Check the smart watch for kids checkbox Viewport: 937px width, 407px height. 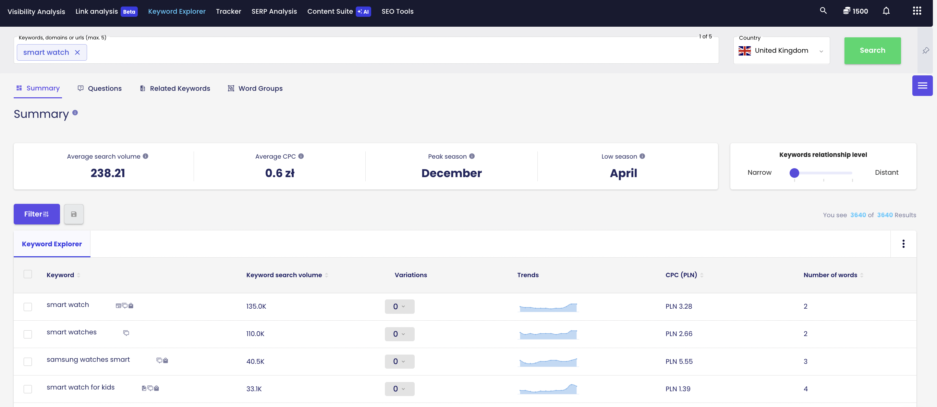pyautogui.click(x=28, y=389)
